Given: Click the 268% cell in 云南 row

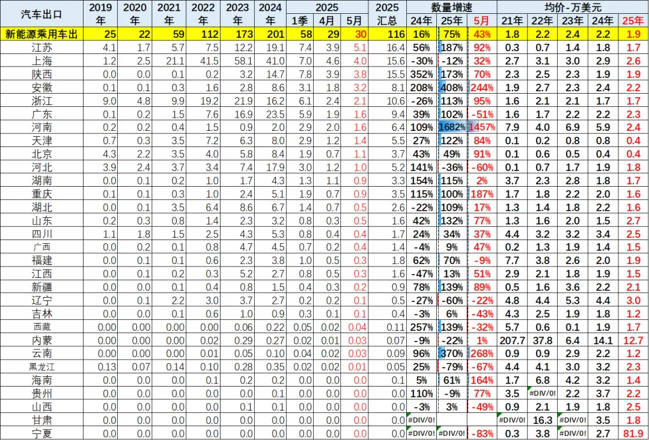Looking at the screenshot, I should point(482,353).
